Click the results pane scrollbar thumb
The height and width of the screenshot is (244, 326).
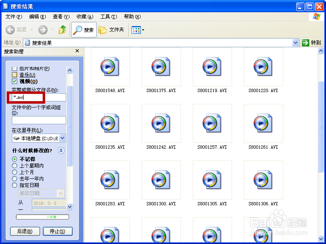point(321,127)
